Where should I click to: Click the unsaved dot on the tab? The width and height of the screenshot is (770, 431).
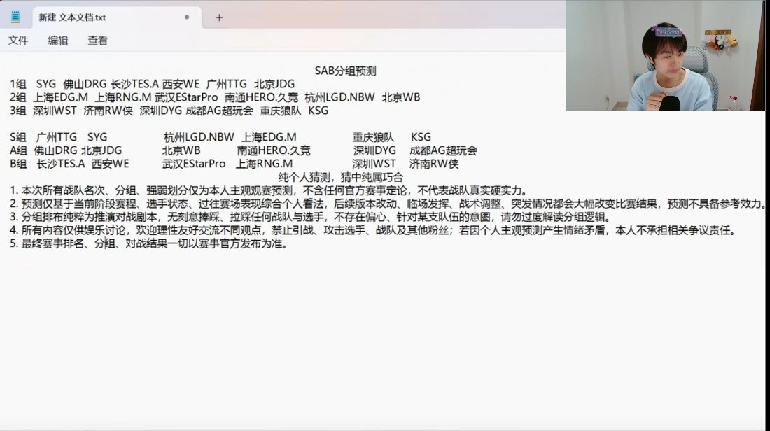(x=187, y=17)
